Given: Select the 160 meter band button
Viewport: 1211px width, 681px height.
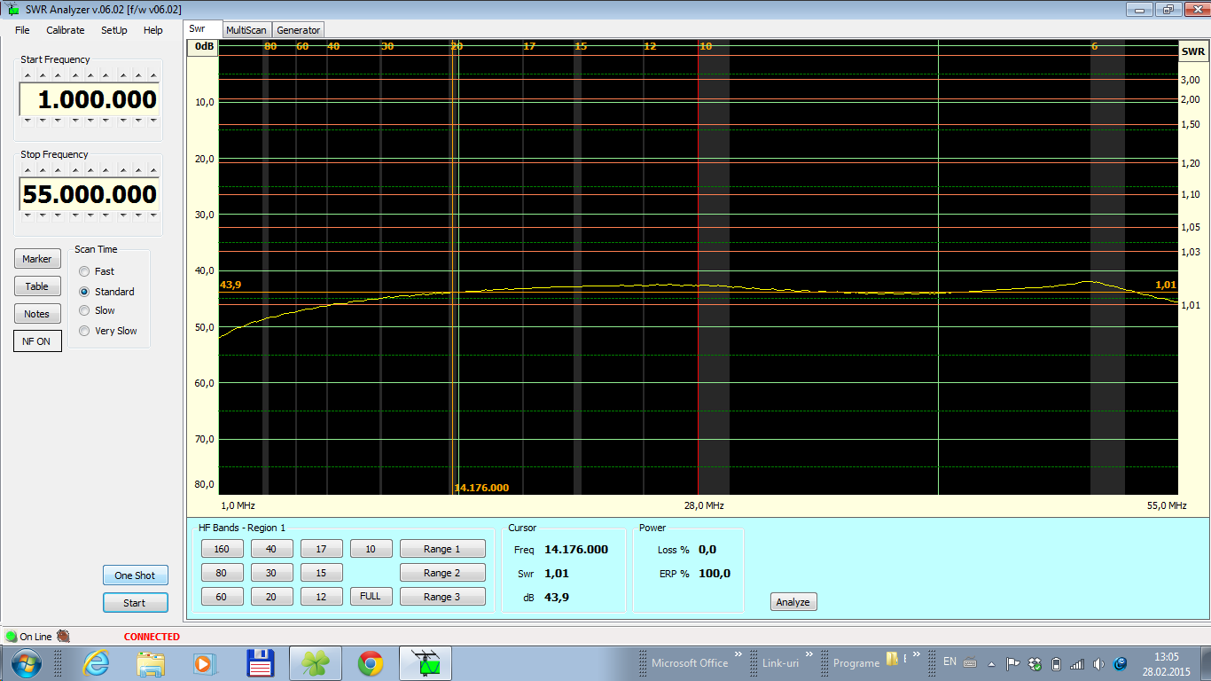Looking at the screenshot, I should (222, 549).
